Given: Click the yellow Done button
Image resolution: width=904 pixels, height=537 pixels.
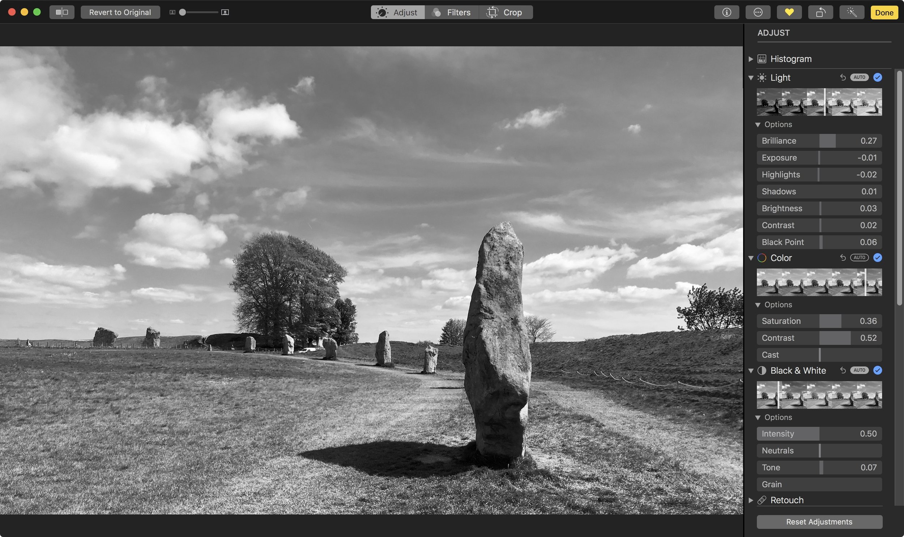Looking at the screenshot, I should coord(884,12).
